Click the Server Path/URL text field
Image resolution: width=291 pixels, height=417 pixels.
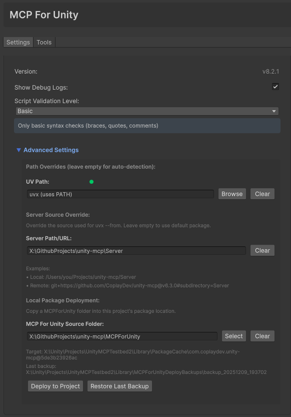point(135,250)
